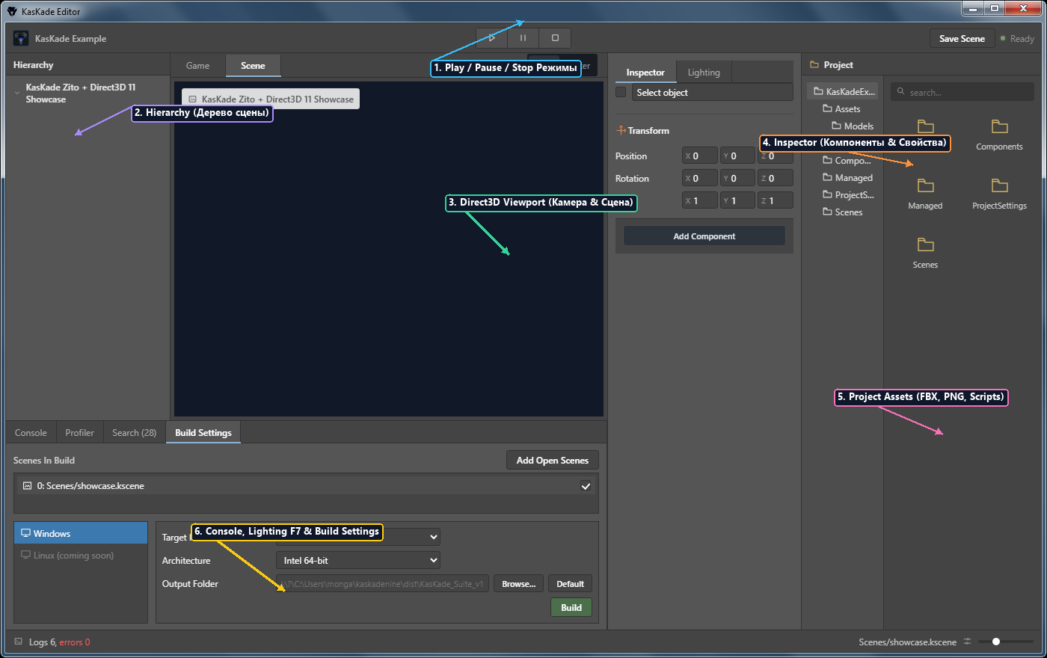
Task: Select Linux (coming soon) platform
Action: click(81, 555)
